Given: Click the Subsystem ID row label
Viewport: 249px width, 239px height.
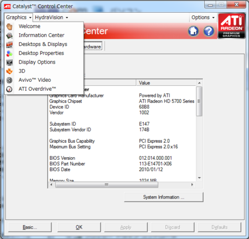Looking at the screenshot, I should click(x=63, y=124).
